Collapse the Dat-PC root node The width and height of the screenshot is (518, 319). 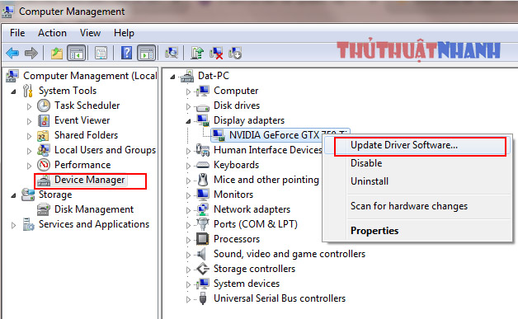click(172, 77)
